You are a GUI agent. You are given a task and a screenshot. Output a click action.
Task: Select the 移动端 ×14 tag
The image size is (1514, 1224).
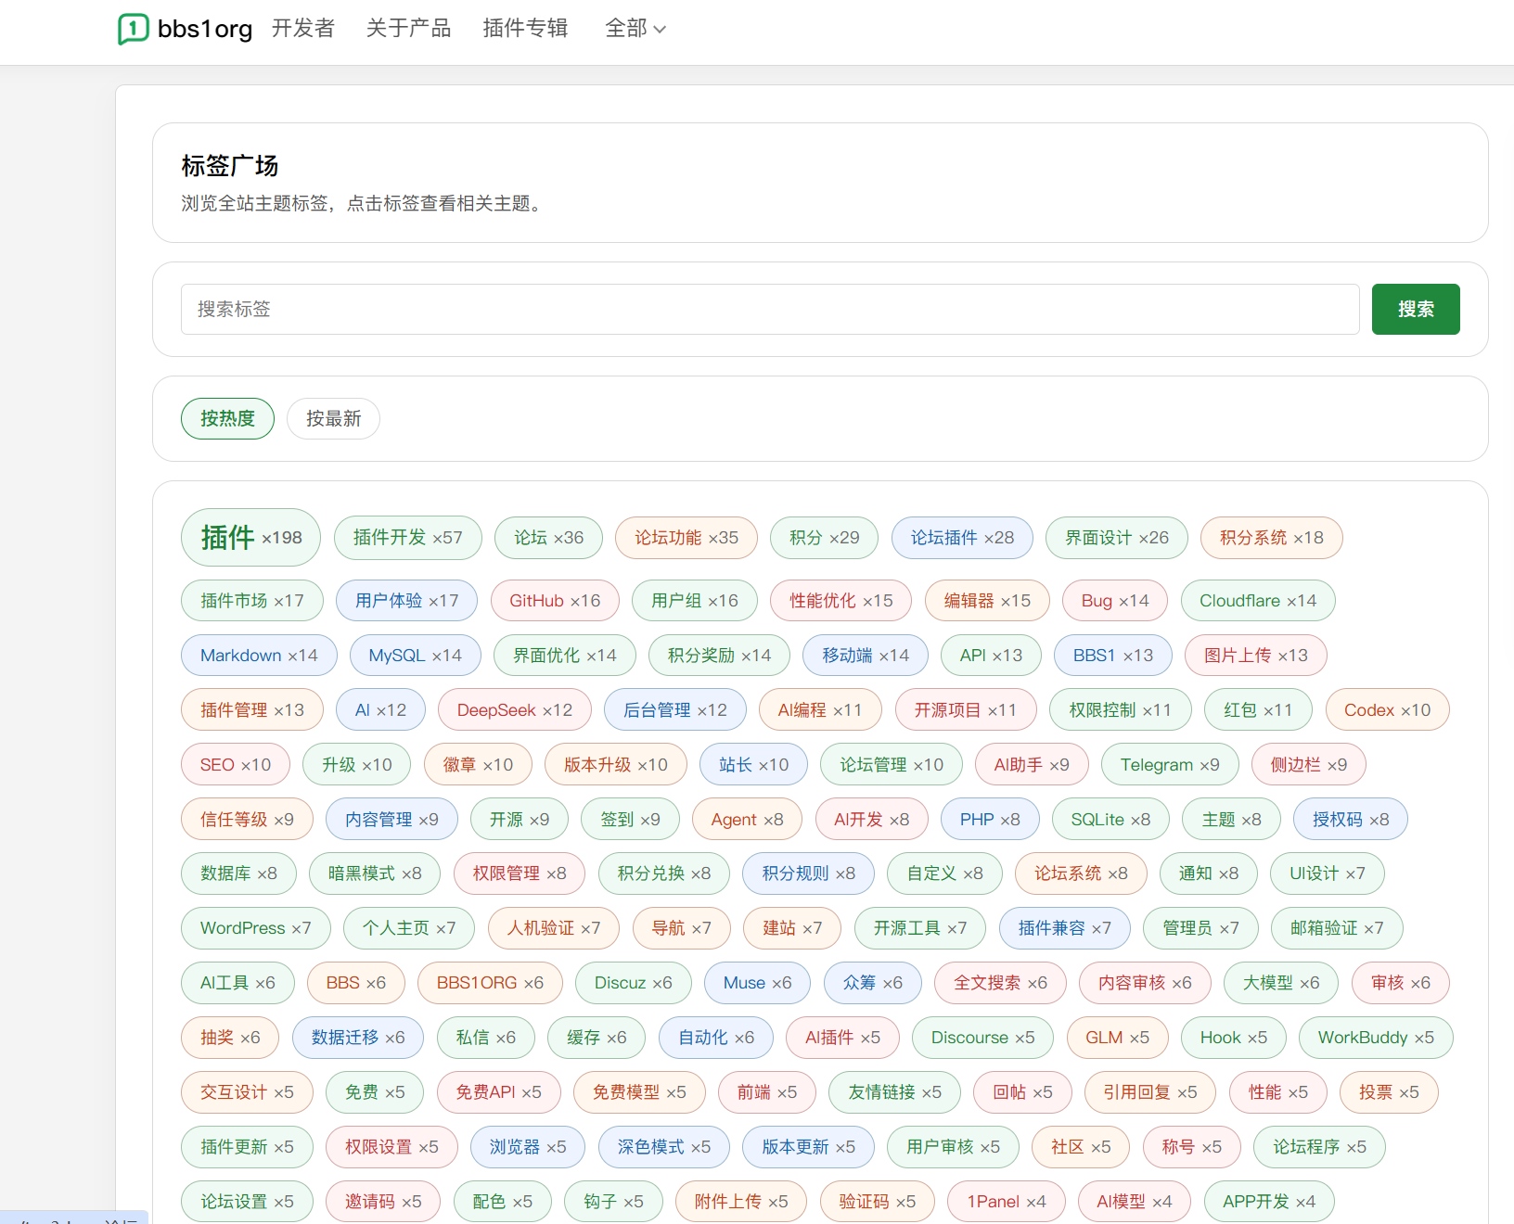[x=866, y=656]
